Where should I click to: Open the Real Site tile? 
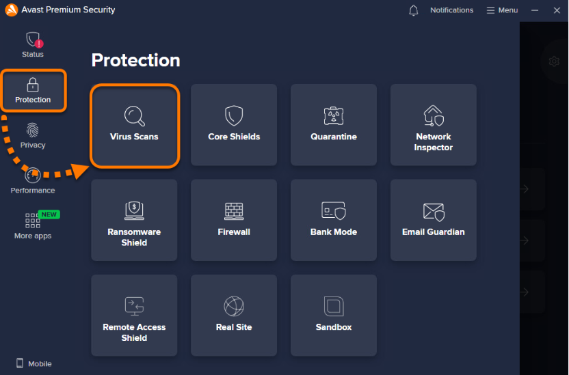(x=234, y=315)
